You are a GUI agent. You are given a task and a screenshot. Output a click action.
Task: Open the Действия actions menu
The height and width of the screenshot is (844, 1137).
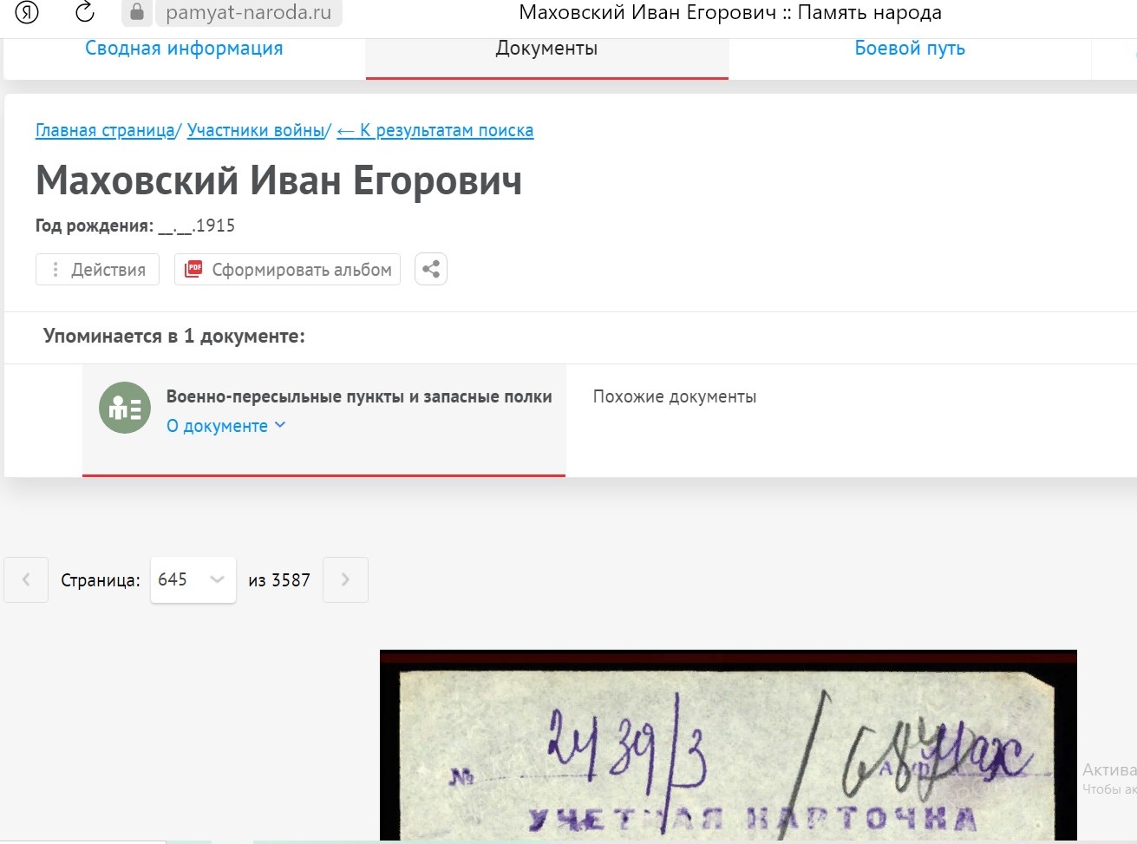97,270
